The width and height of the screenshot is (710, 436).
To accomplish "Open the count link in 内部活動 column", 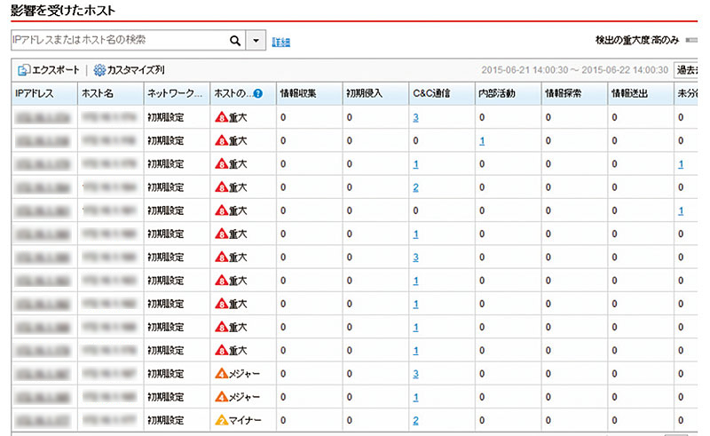I will coord(482,141).
